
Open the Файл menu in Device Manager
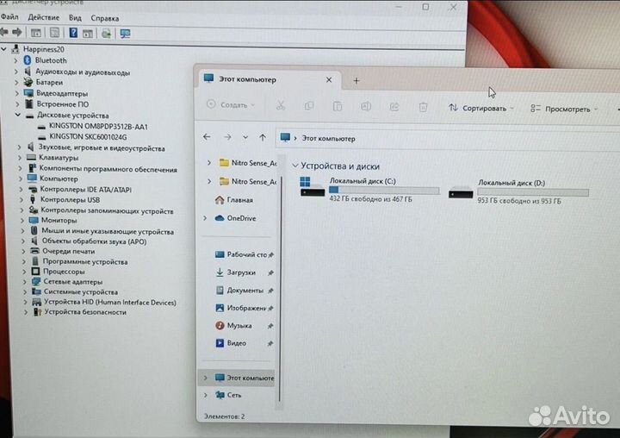click(9, 17)
